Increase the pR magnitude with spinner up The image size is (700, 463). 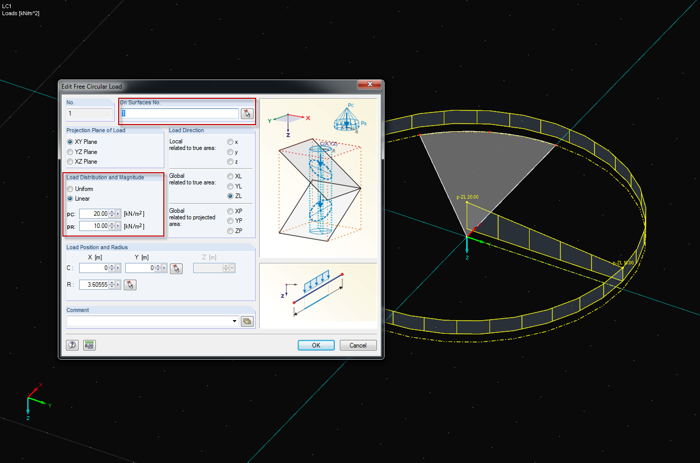(112, 224)
